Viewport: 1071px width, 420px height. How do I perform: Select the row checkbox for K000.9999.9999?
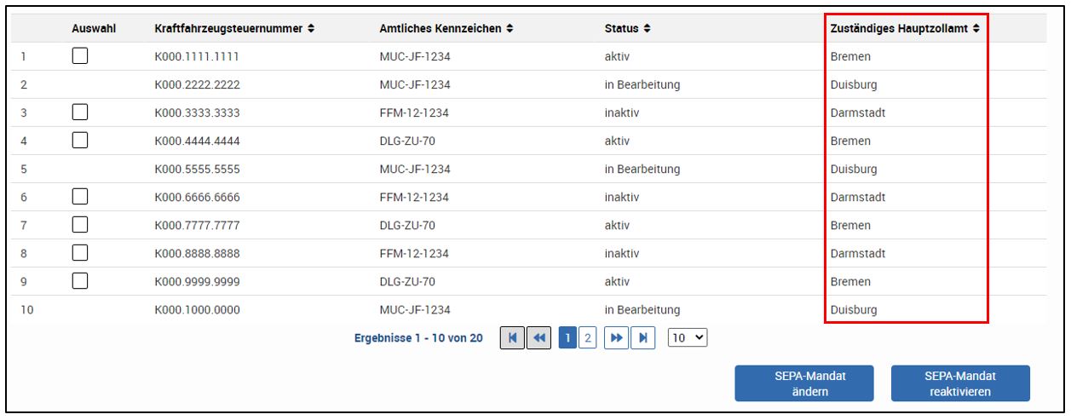coord(80,281)
